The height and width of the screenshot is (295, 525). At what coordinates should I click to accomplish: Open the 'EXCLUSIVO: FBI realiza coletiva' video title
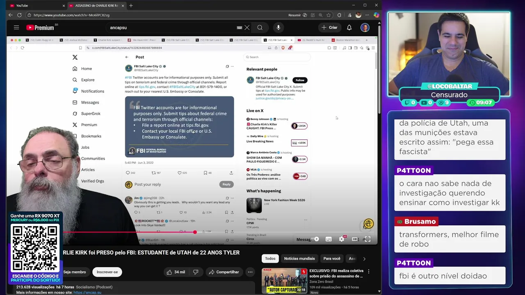coord(336,273)
